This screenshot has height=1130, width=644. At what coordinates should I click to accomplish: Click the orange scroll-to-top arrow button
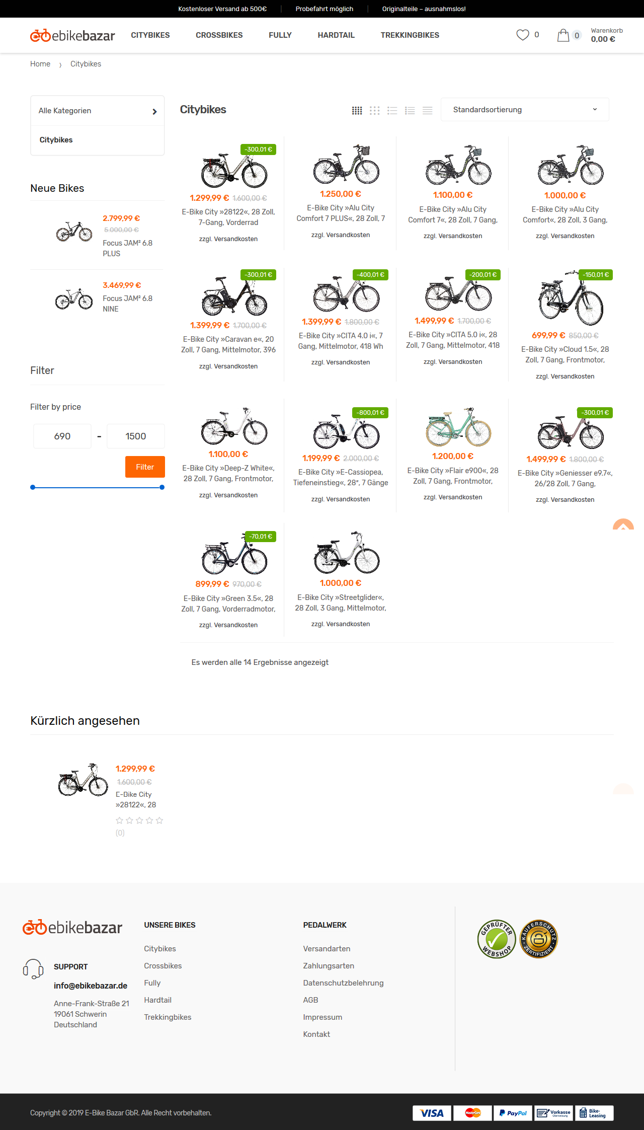[x=623, y=524]
